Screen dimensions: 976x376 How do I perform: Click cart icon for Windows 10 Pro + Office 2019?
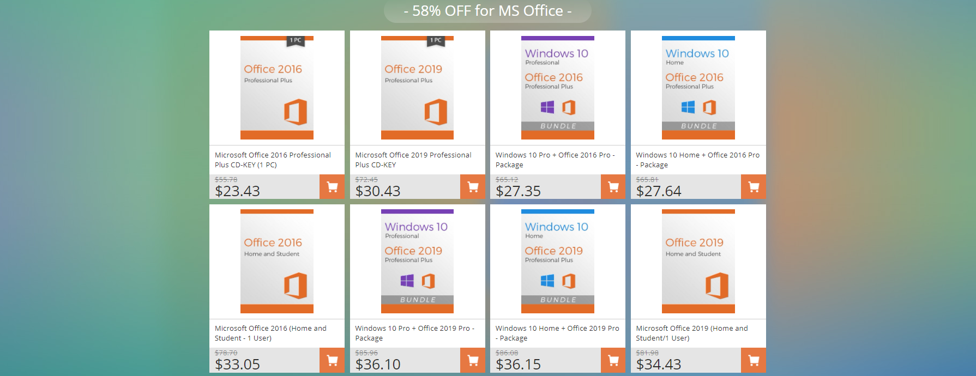tap(472, 360)
